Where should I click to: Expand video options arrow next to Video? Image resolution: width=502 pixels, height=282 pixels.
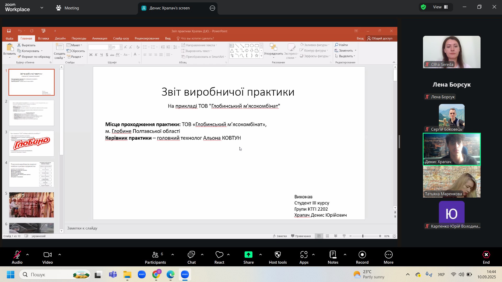pos(60,254)
